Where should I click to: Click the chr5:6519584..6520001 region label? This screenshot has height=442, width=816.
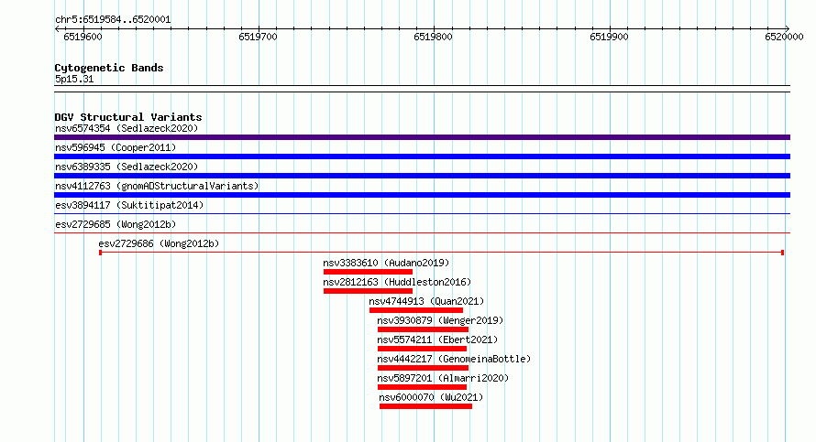[x=113, y=19]
